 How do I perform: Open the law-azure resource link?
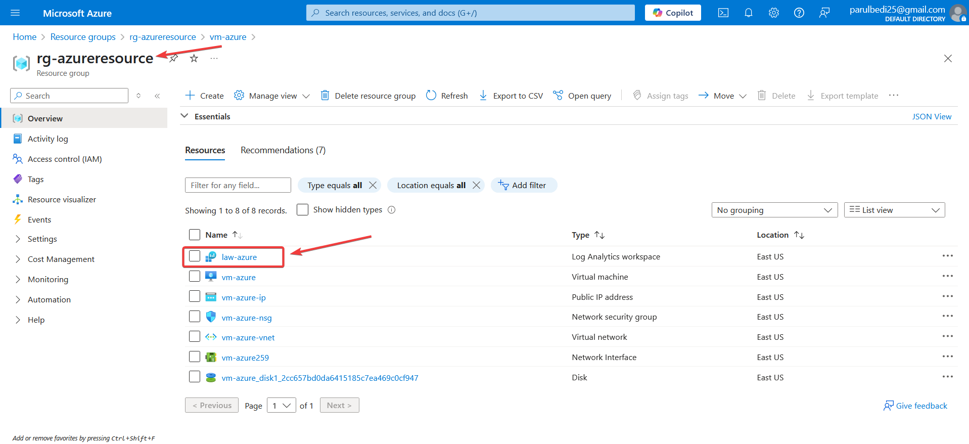(239, 257)
